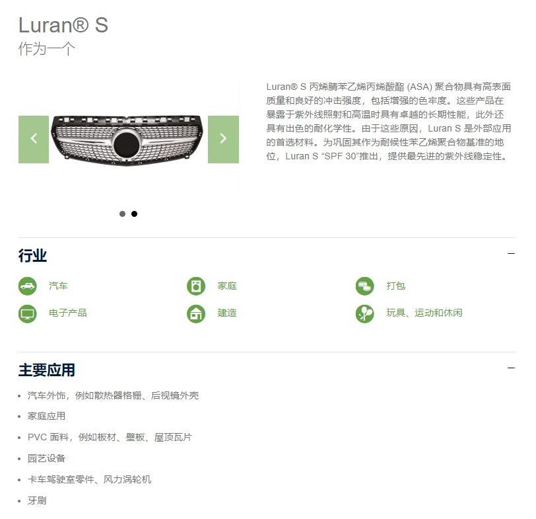Click the balloon icon for 玩具、运动和休闲
The width and height of the screenshot is (536, 519).
(x=365, y=313)
